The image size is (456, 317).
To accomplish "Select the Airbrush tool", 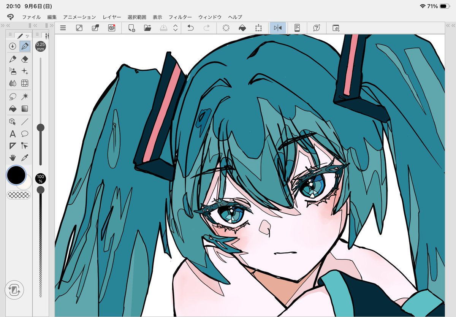I will click(x=13, y=71).
